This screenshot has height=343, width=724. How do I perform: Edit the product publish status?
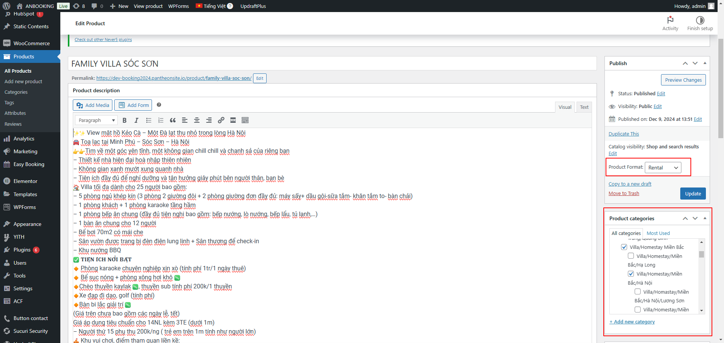661,93
